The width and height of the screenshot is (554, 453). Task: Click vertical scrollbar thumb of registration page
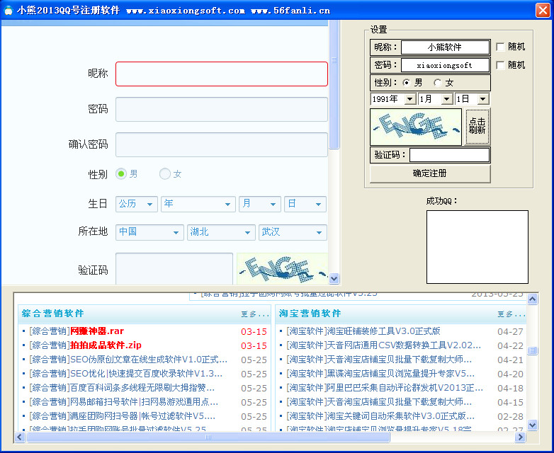334,85
